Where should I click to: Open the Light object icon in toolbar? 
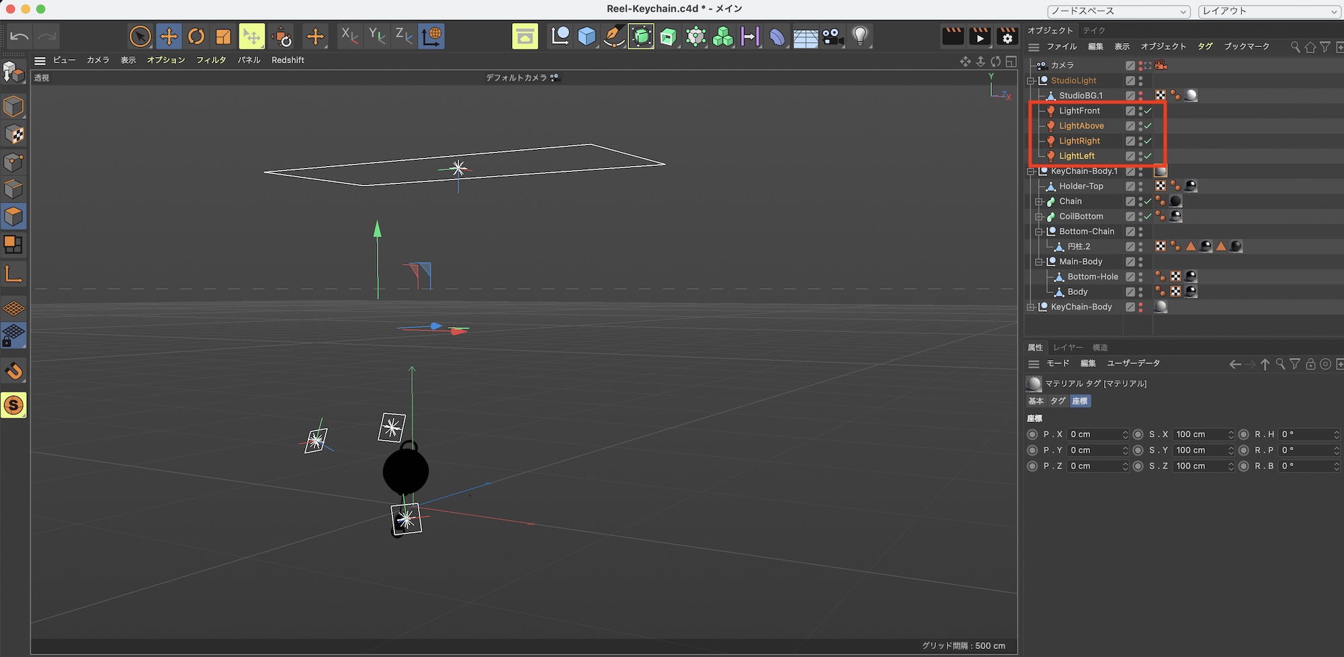click(x=860, y=36)
